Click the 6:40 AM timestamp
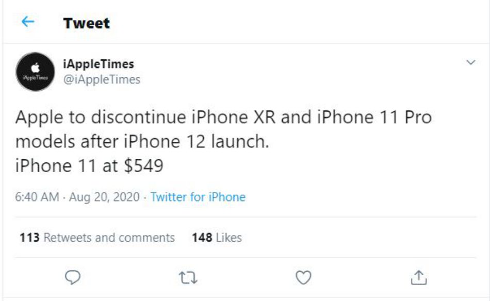Screen dimensions: 490x301 [x=37, y=197]
